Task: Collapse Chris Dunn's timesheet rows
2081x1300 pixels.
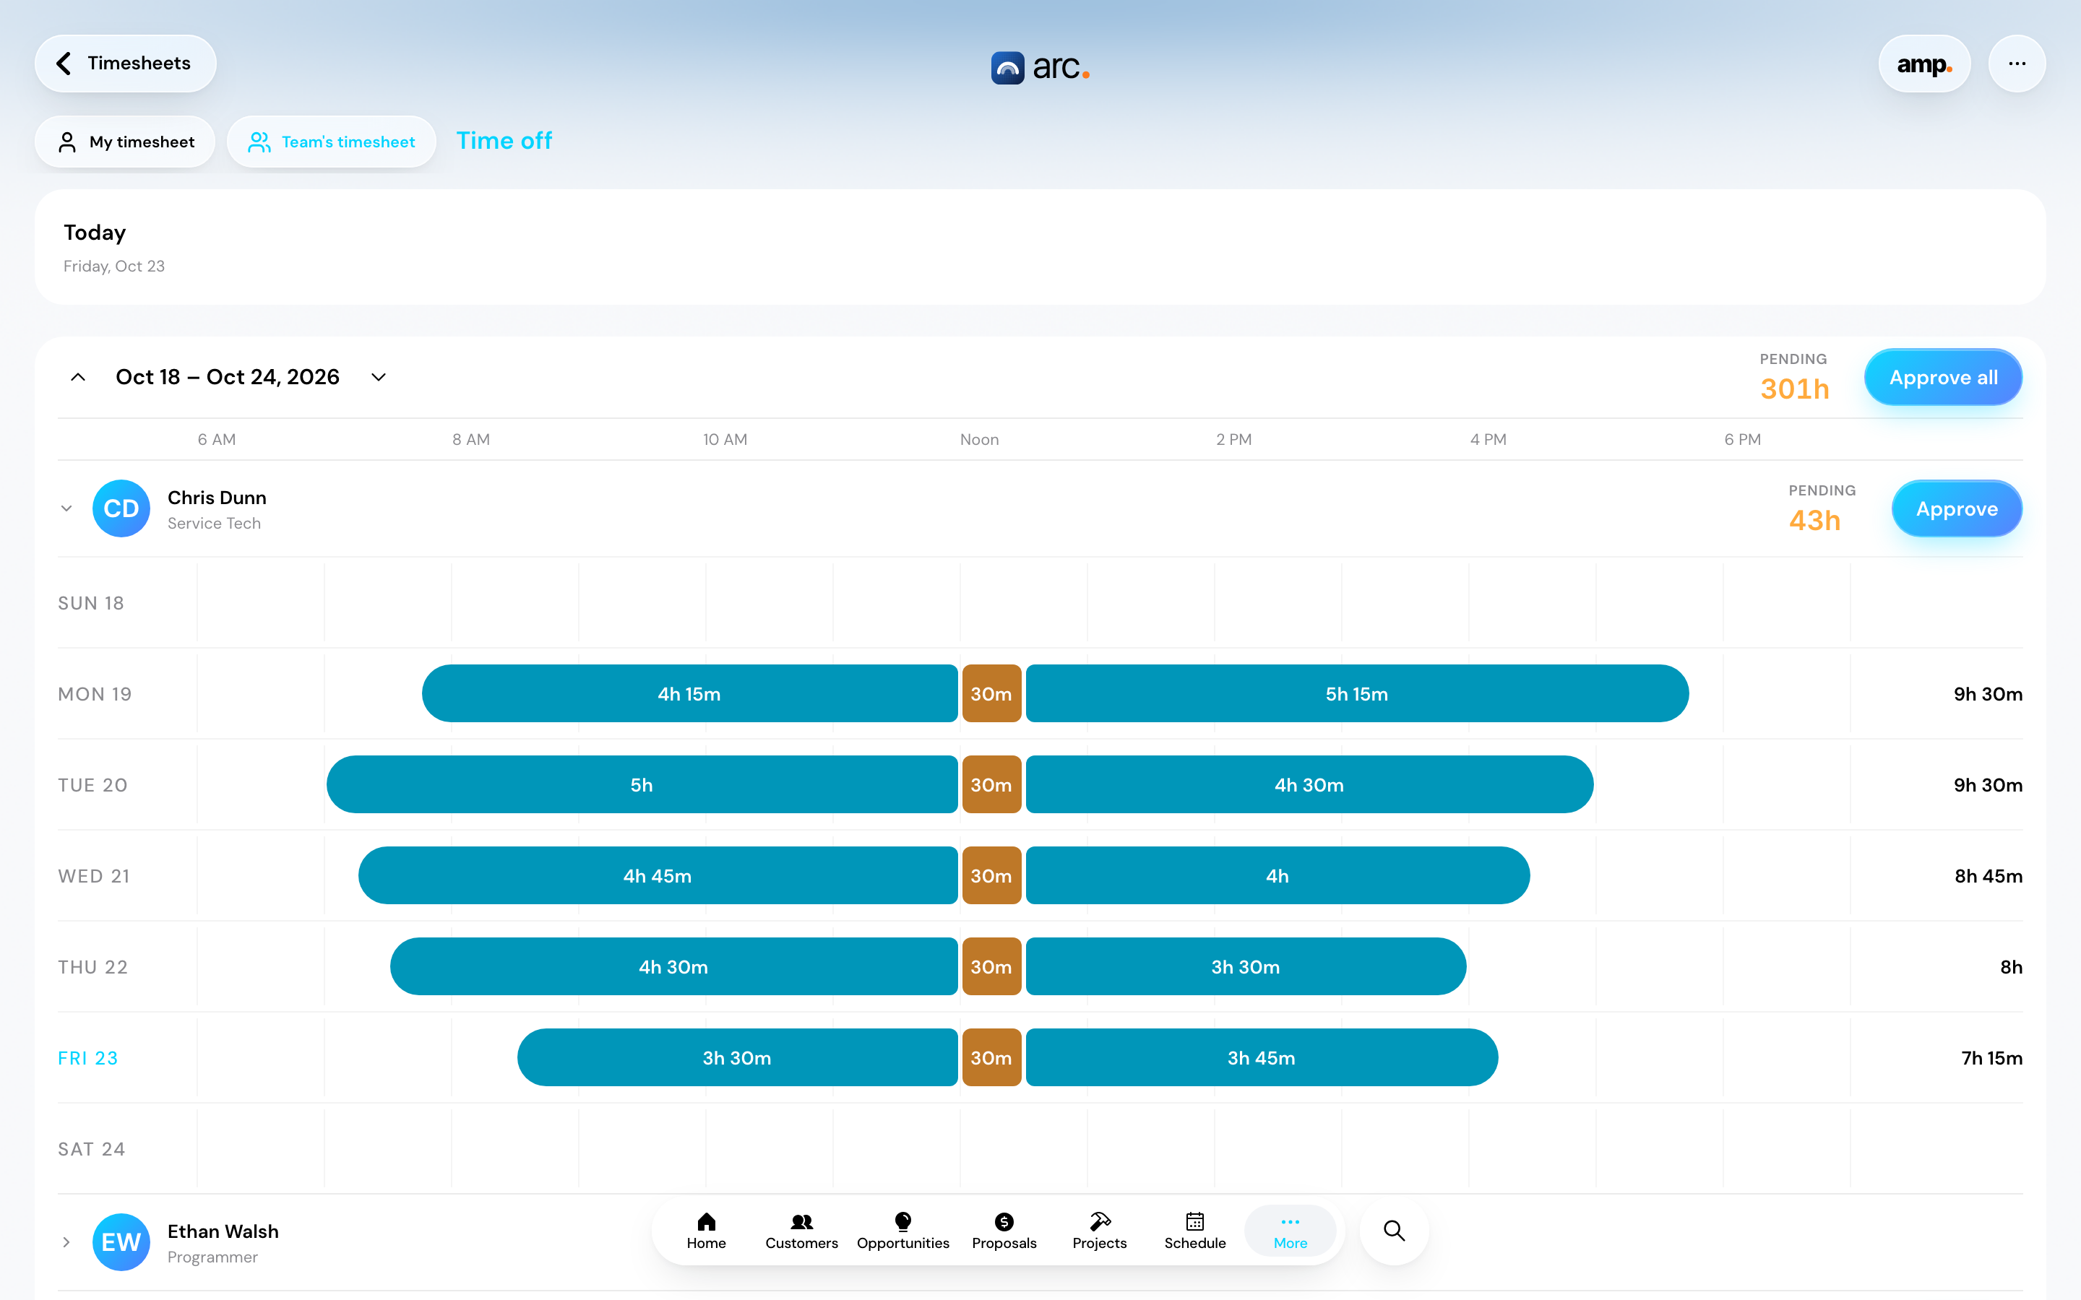Action: coord(66,509)
